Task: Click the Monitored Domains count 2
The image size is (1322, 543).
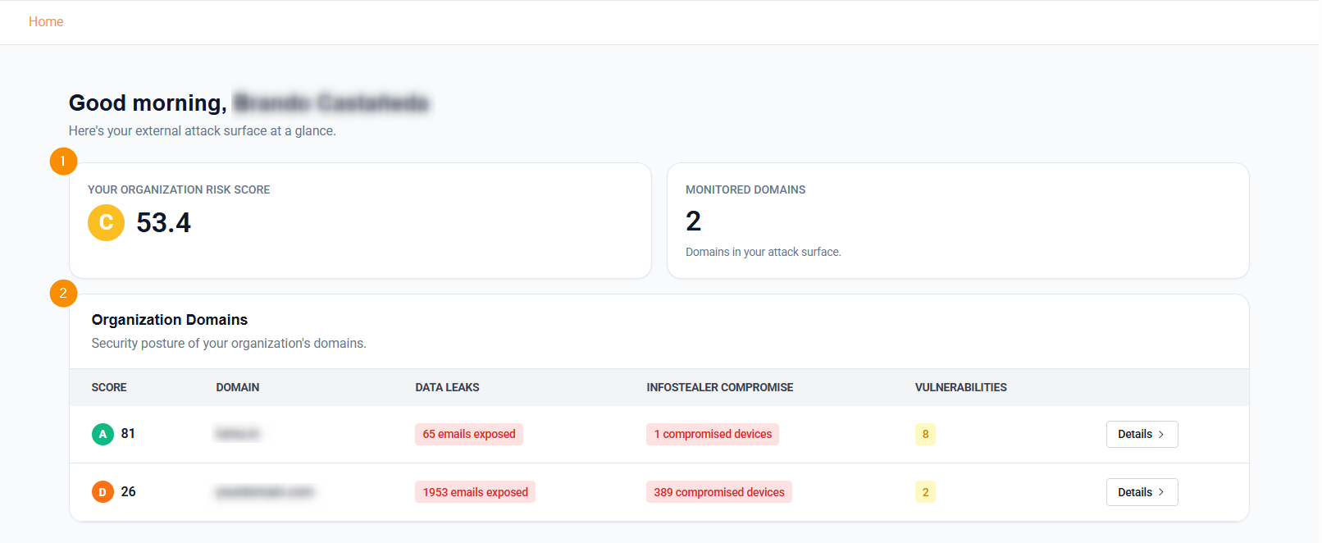Action: pos(693,221)
